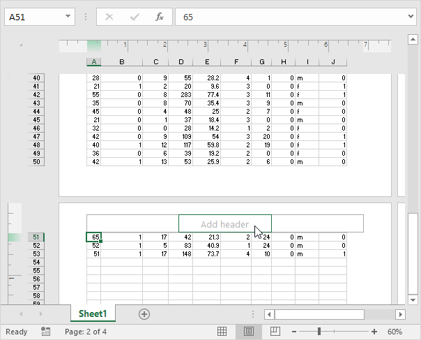The width and height of the screenshot is (421, 340).
Task: Click the previous sheet navigation arrow
Action: click(21, 313)
